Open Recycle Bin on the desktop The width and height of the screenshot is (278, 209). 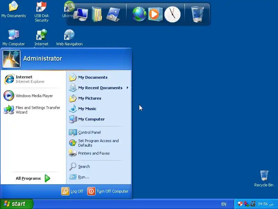click(x=264, y=178)
